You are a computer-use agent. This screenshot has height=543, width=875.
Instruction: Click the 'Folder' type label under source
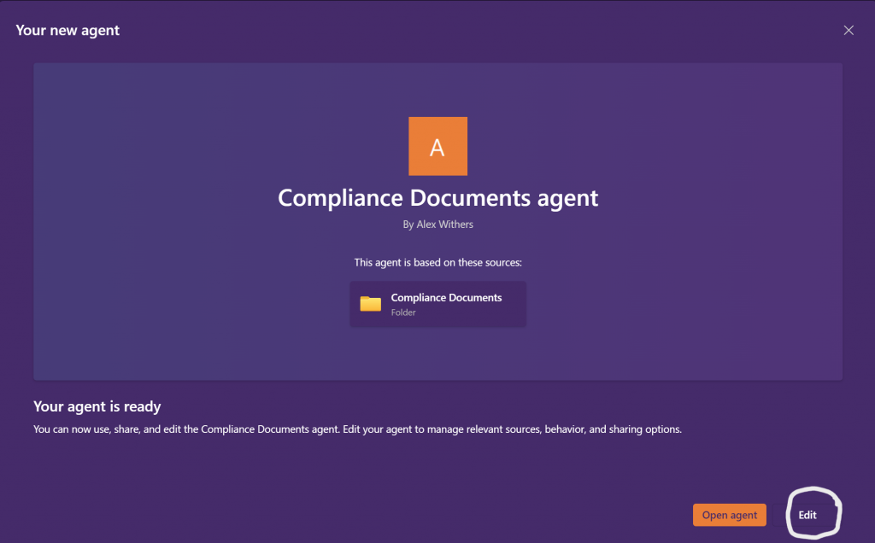click(x=403, y=312)
